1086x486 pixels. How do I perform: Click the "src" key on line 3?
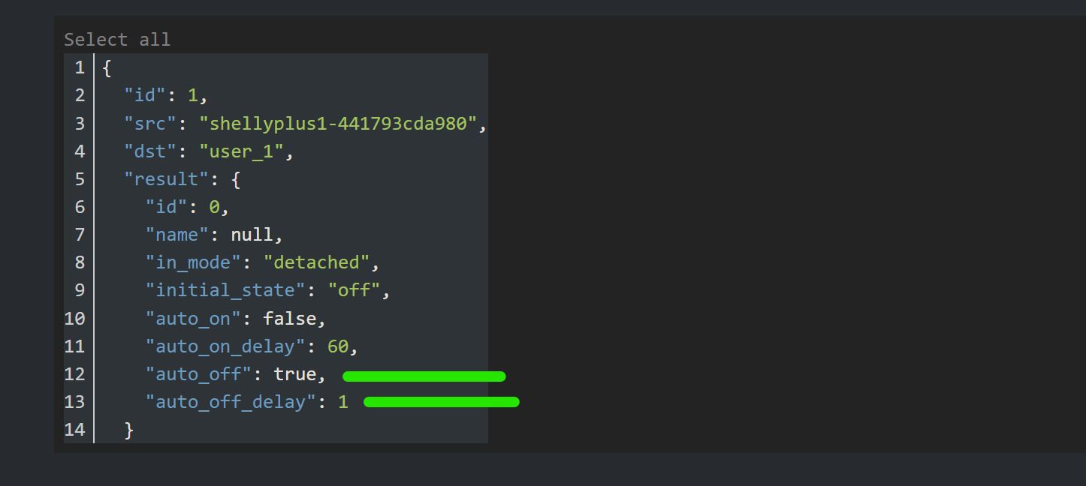coord(145,124)
